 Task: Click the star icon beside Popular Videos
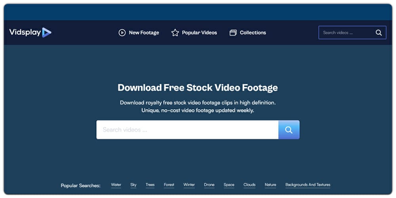coord(175,33)
